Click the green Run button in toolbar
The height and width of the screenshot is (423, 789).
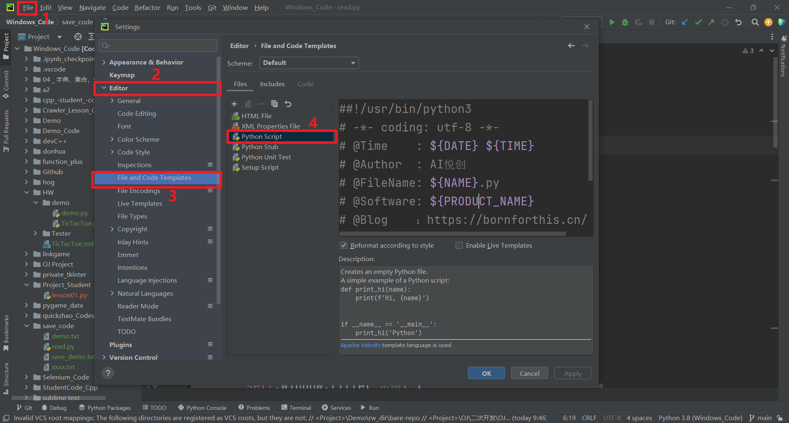pyautogui.click(x=612, y=22)
